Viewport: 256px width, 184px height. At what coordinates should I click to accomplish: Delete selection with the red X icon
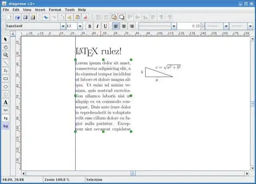point(85,17)
